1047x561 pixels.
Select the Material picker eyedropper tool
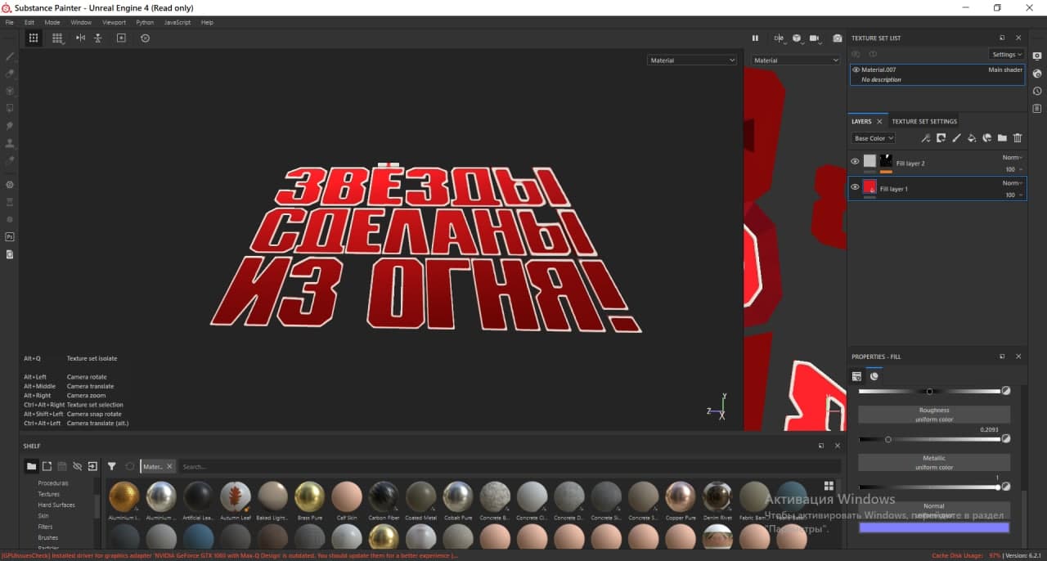[x=10, y=160]
